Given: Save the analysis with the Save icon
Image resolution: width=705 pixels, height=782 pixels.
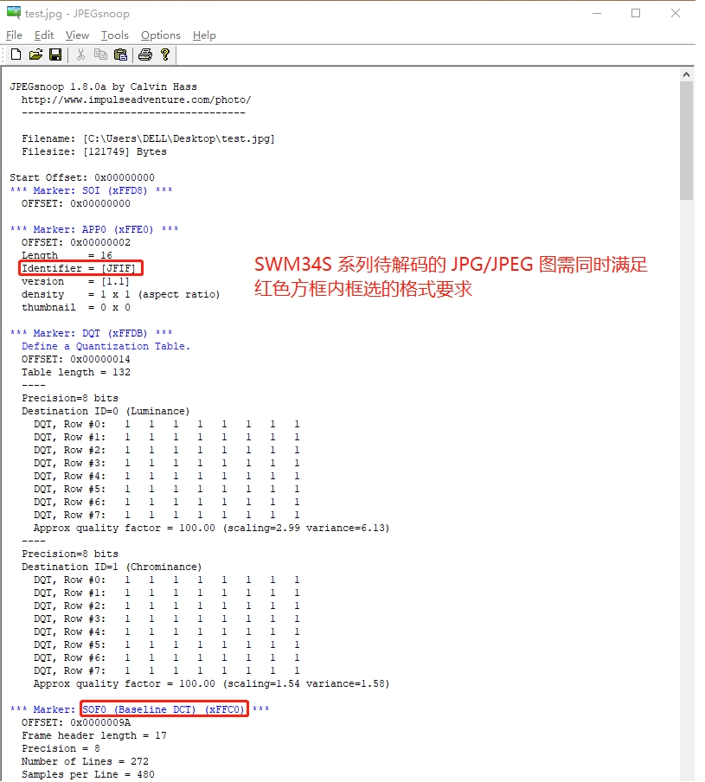Looking at the screenshot, I should point(54,54).
